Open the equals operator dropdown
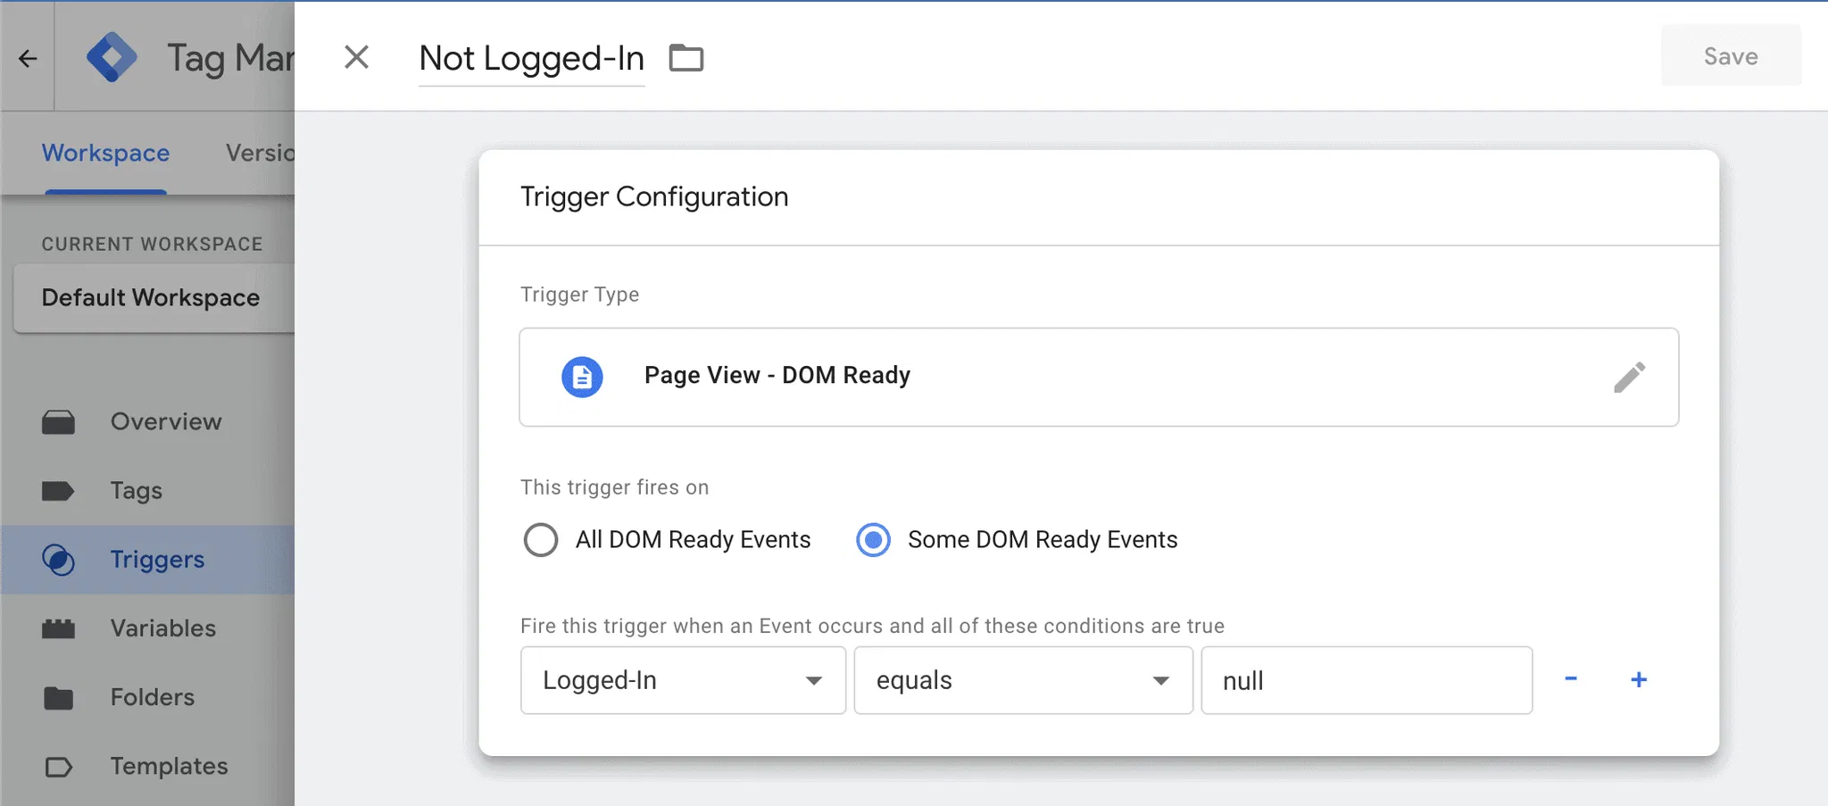This screenshot has width=1828, height=806. coord(1023,680)
